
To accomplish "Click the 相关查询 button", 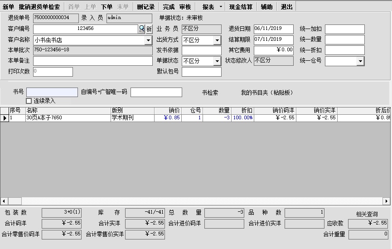I will (x=367, y=214).
